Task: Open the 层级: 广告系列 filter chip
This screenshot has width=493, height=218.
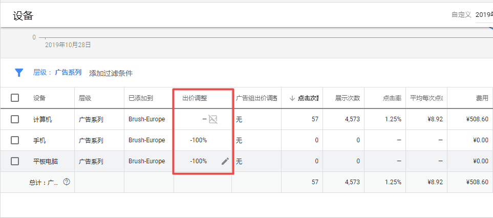Action: [57, 73]
